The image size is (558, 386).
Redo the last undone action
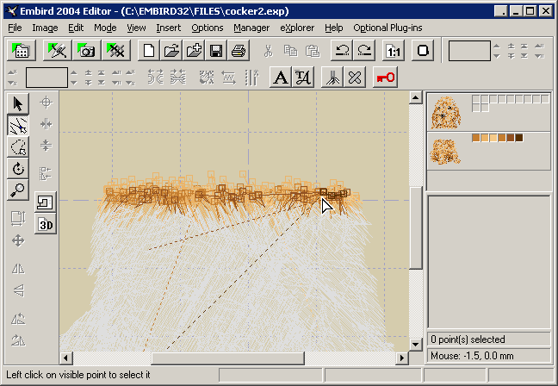pos(364,51)
